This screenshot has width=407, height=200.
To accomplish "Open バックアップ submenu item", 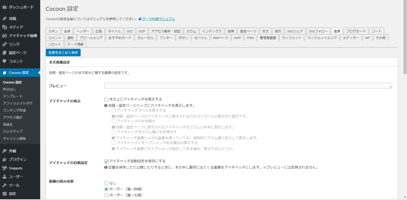I will click(x=13, y=132).
